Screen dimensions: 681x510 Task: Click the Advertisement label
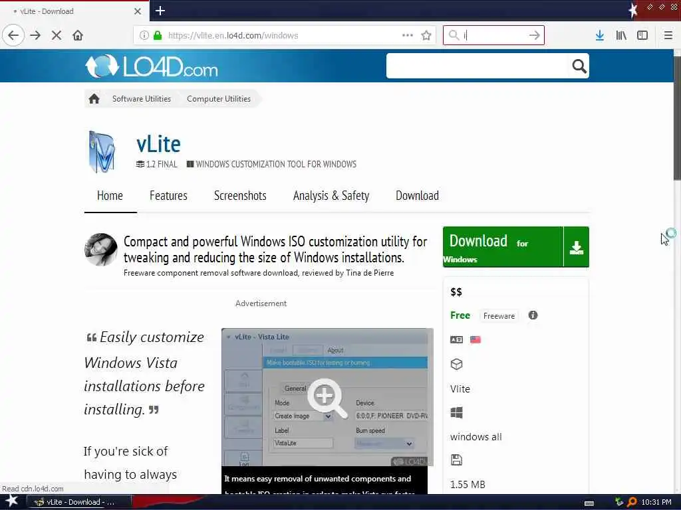click(261, 303)
